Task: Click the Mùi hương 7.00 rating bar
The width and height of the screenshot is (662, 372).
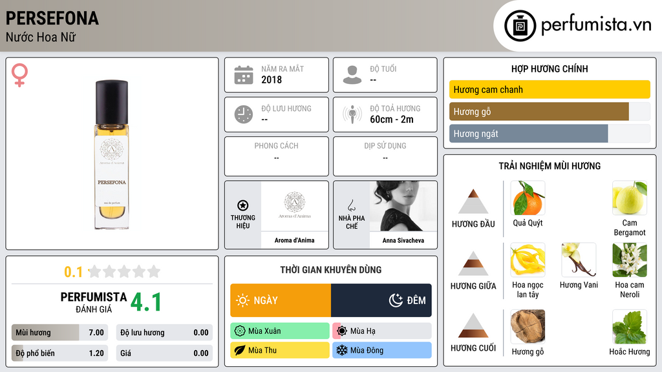Action: click(x=60, y=333)
